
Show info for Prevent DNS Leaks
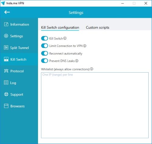click(x=77, y=61)
